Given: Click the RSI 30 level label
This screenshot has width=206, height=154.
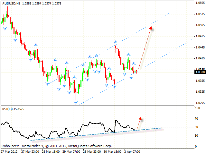Looking at the screenshot, I should pos(196,136).
